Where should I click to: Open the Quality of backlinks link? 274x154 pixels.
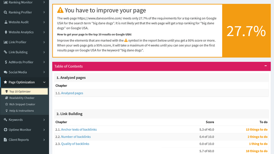(x=75, y=144)
